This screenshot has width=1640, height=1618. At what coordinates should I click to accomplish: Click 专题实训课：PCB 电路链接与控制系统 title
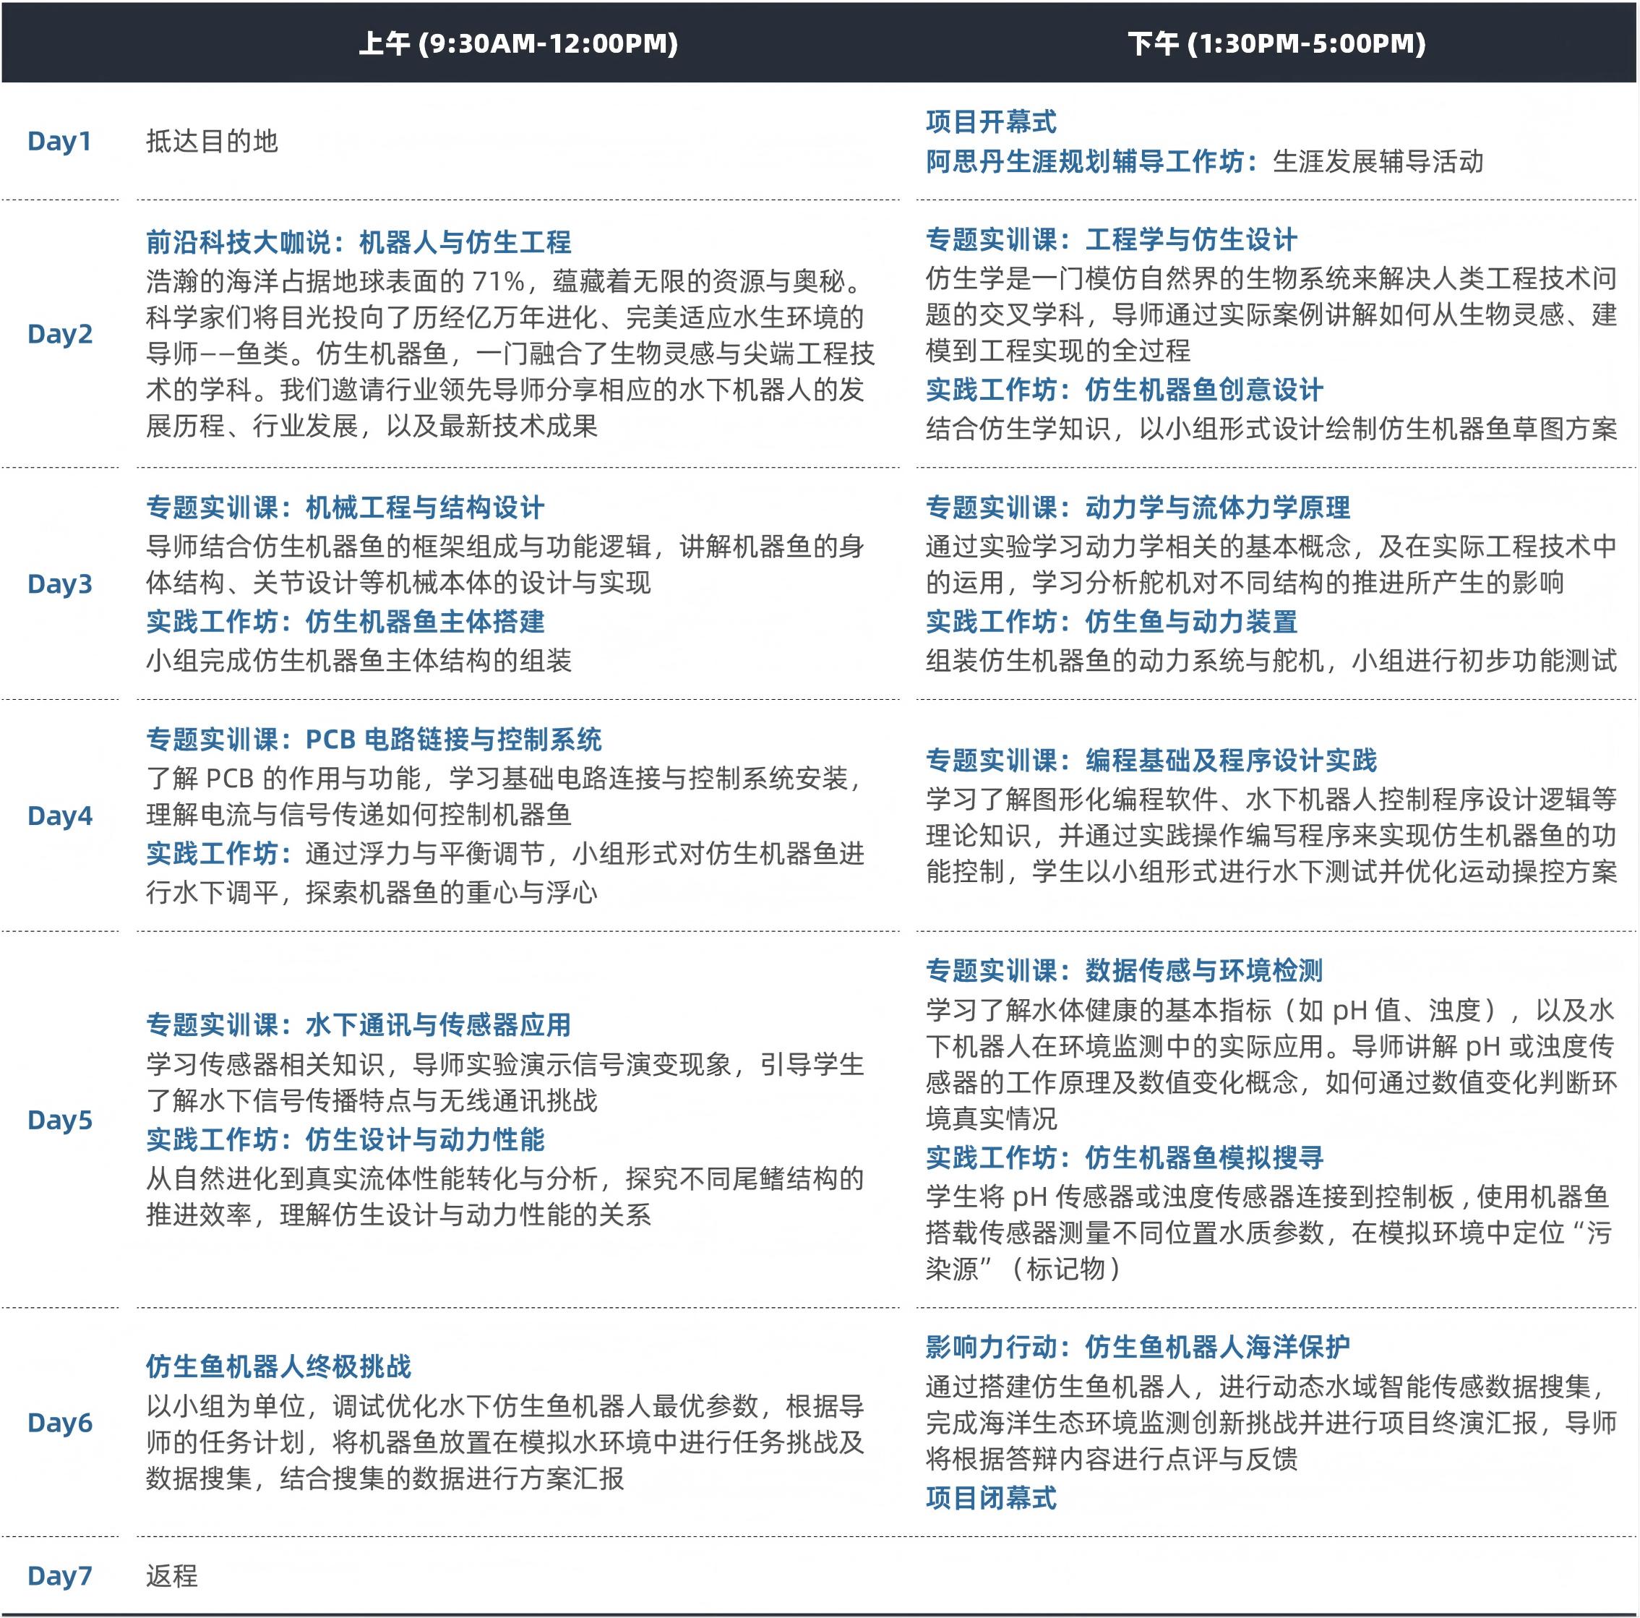[374, 740]
